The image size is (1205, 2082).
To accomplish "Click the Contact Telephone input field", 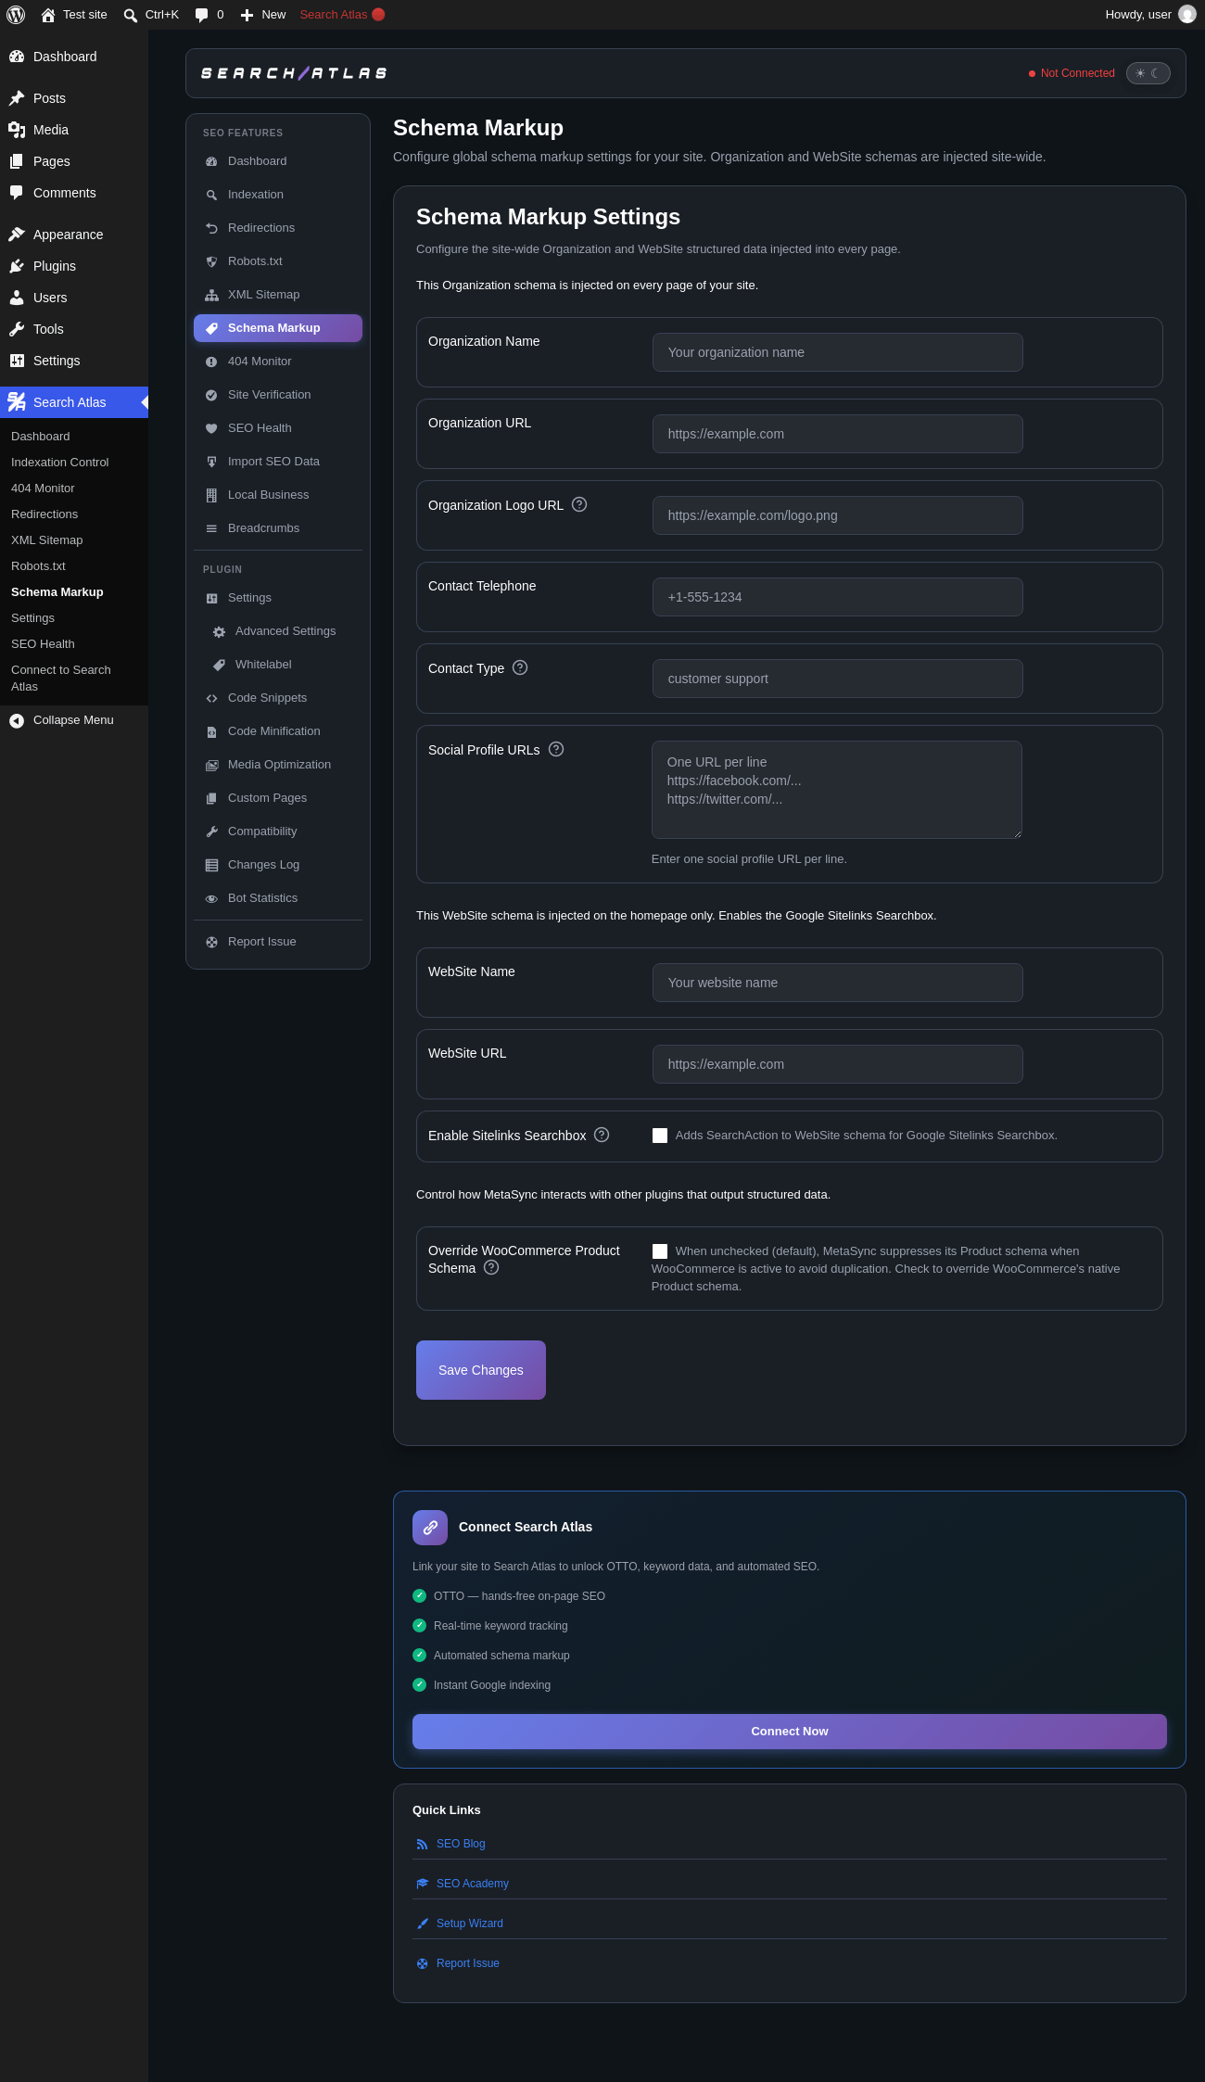I will coord(838,597).
